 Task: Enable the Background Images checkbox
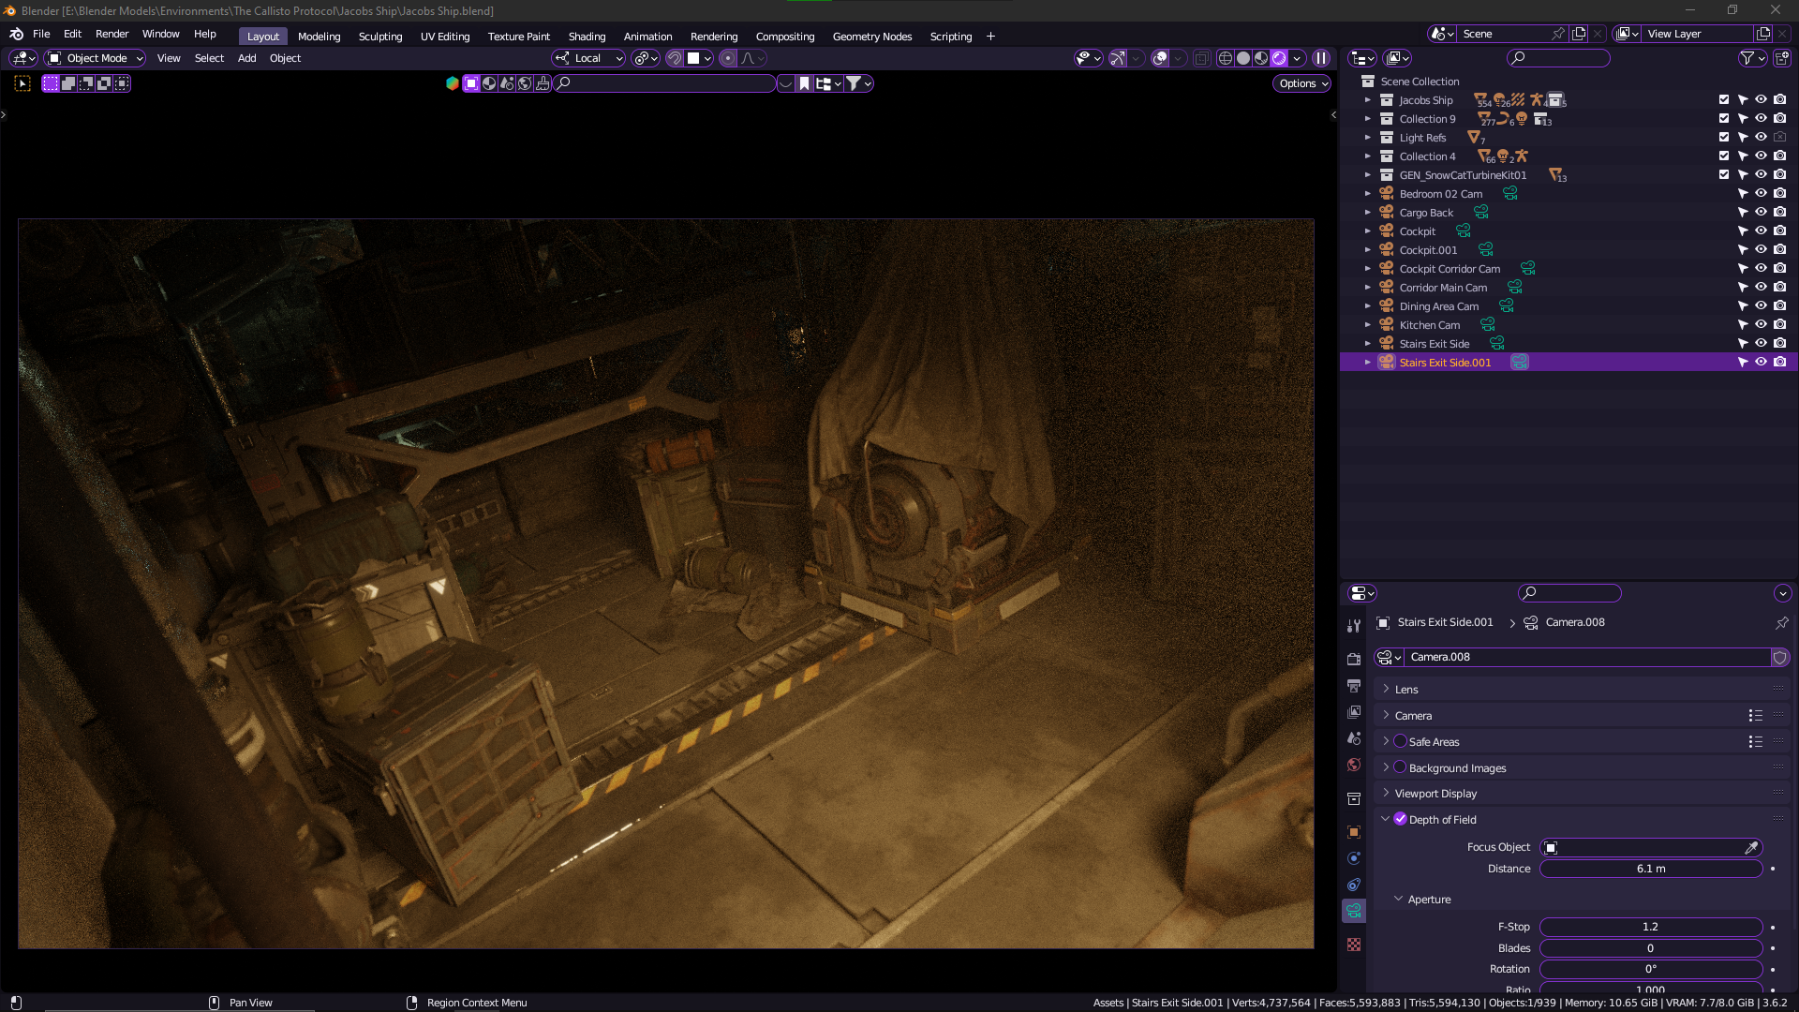(x=1400, y=767)
